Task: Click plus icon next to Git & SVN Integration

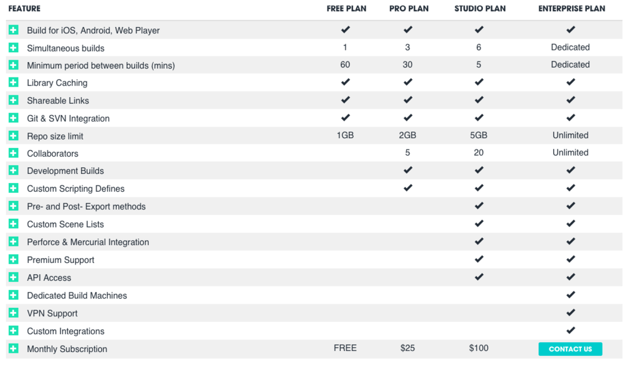Action: click(14, 118)
